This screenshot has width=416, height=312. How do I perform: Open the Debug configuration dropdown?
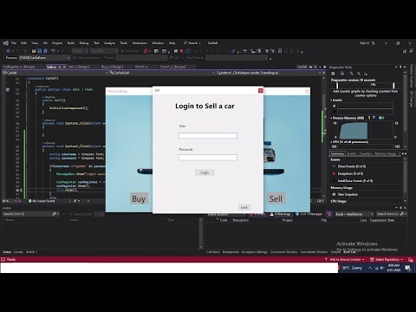click(80, 51)
